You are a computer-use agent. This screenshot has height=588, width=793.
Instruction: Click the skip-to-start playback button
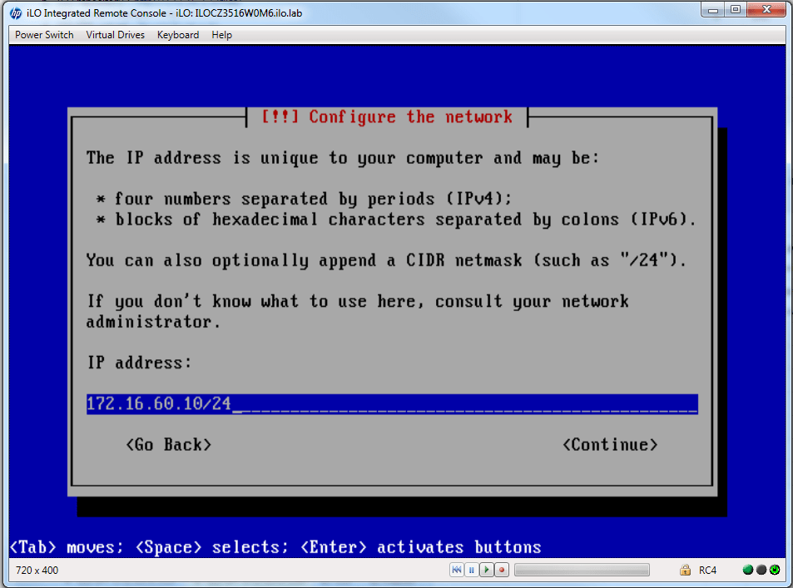click(457, 570)
